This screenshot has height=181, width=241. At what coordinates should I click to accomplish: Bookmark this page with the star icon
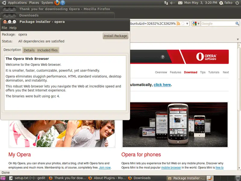183,24
